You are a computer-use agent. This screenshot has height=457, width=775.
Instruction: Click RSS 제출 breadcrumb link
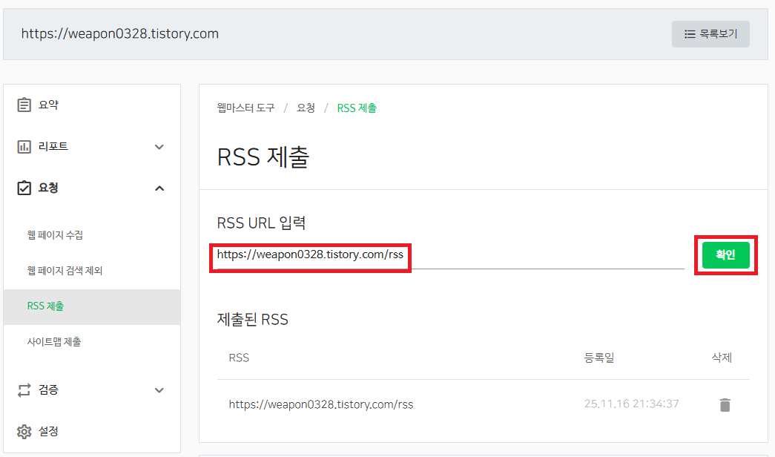pos(357,108)
